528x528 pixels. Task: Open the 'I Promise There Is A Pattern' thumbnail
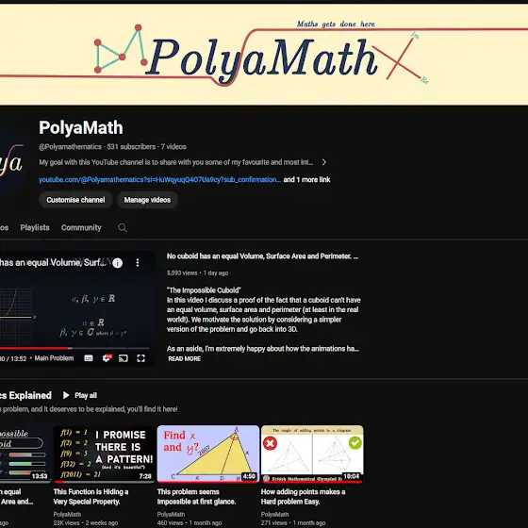[105, 454]
